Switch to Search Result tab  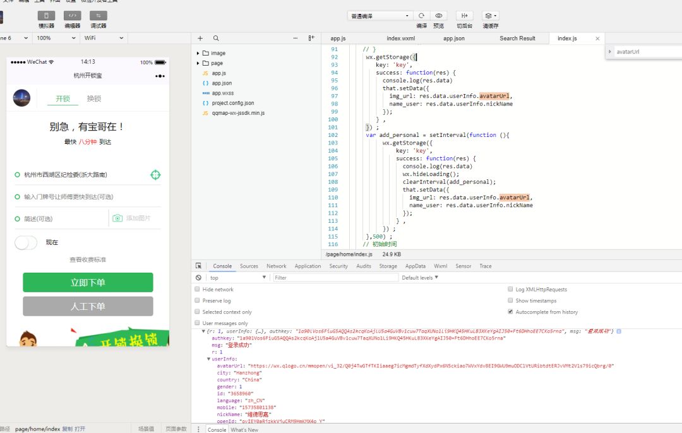517,39
